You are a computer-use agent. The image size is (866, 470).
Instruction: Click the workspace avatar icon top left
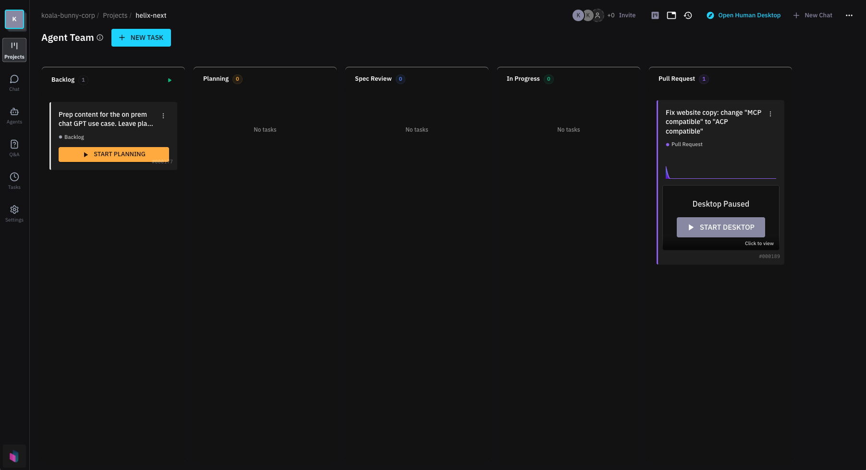click(x=14, y=19)
